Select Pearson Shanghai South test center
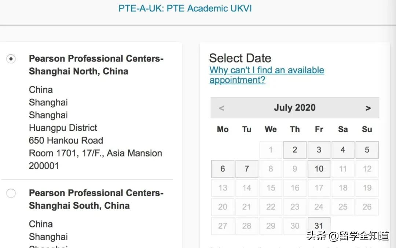Viewport: 396px width, 248px height. (11, 193)
